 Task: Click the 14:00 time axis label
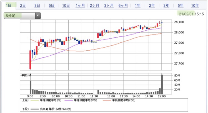[136, 96]
